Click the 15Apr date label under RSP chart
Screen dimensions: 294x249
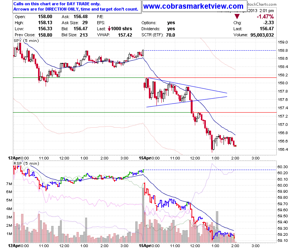click(145, 246)
